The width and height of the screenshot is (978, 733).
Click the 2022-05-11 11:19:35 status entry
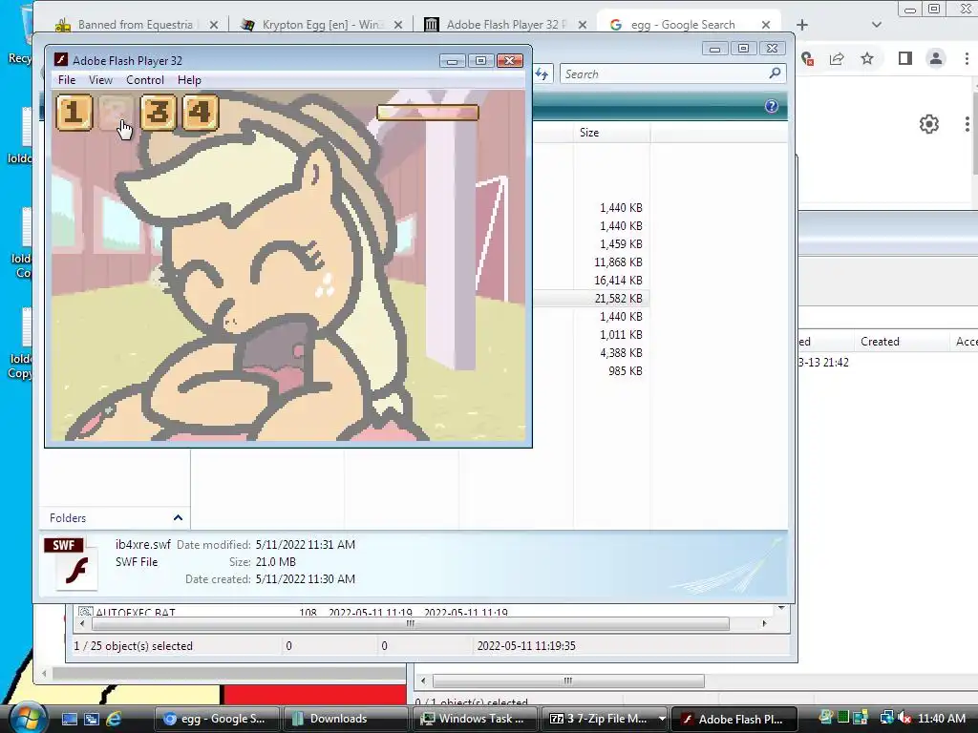[526, 646]
